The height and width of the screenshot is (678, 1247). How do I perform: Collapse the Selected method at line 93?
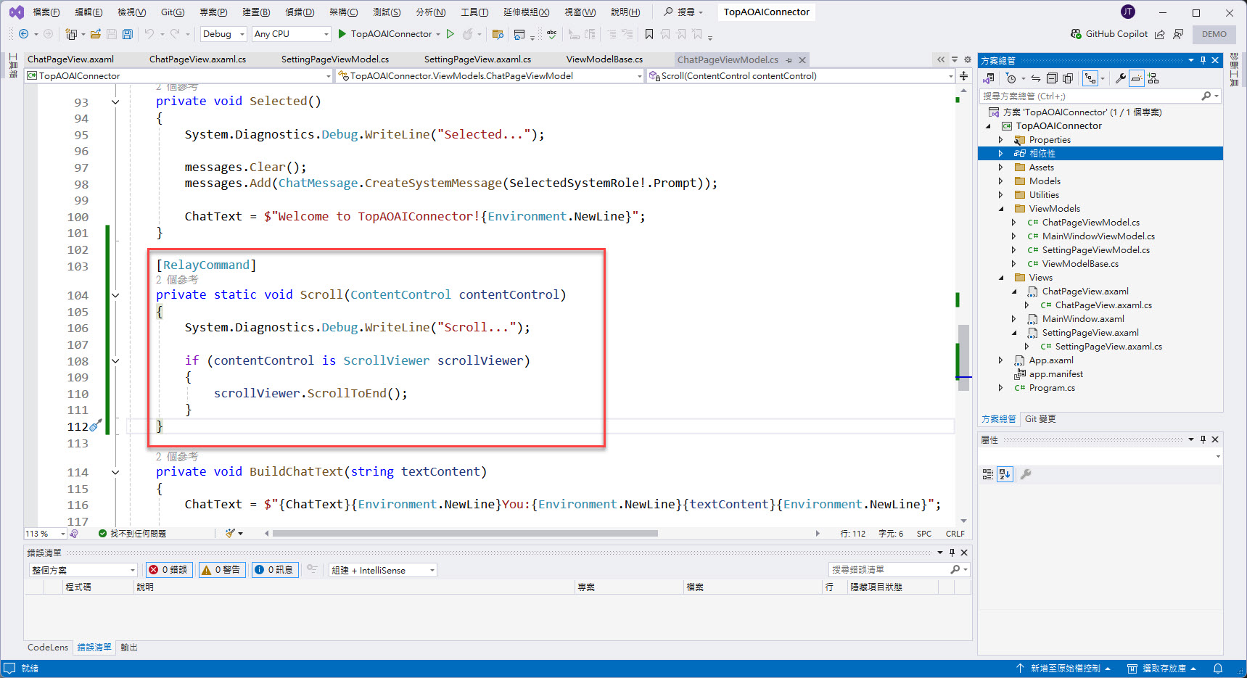tap(115, 102)
